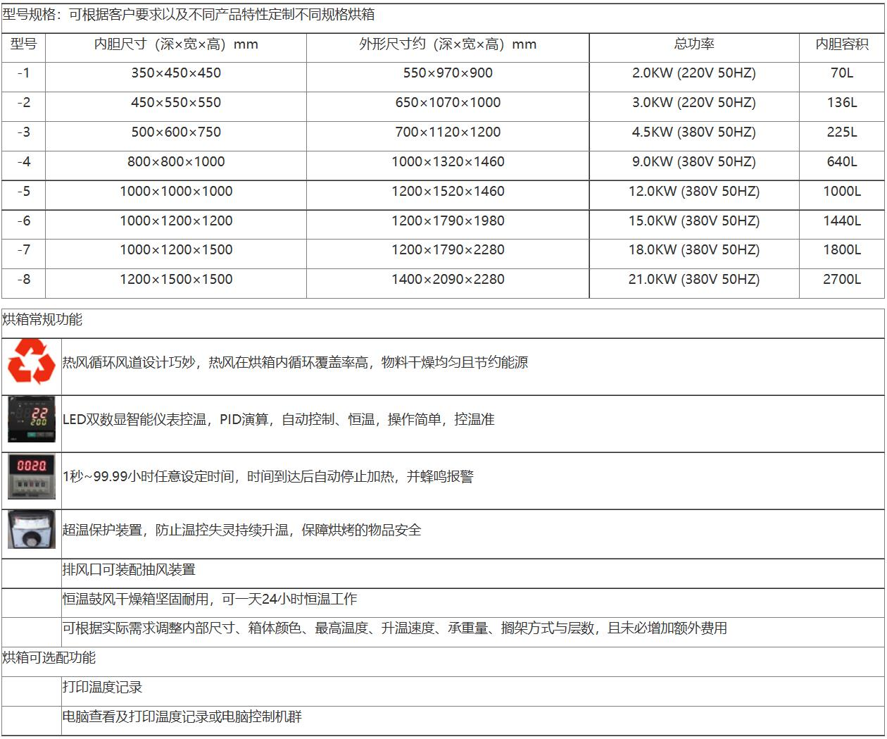Click the 打印温度记录 option text

(102, 688)
